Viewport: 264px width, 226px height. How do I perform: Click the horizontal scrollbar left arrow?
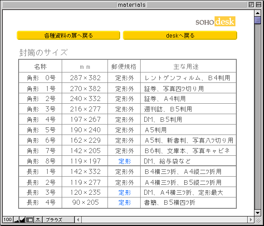coord(78,220)
